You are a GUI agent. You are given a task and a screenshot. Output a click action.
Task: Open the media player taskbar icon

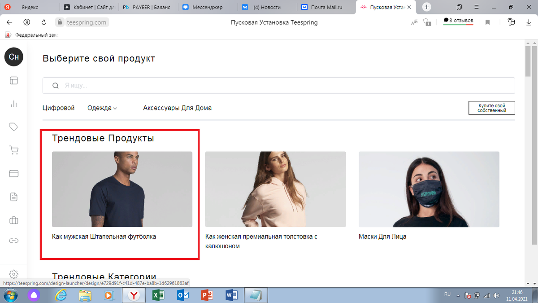pos(108,295)
